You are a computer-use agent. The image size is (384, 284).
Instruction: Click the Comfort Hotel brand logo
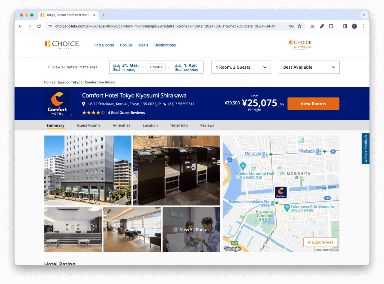pyautogui.click(x=57, y=103)
